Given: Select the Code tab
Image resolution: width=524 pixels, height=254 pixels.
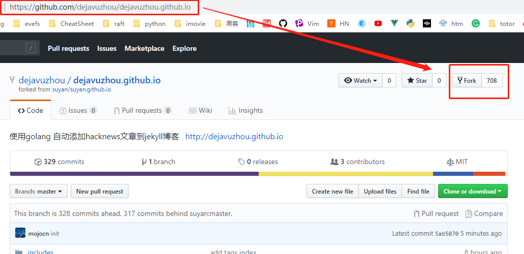Looking at the screenshot, I should (x=30, y=110).
